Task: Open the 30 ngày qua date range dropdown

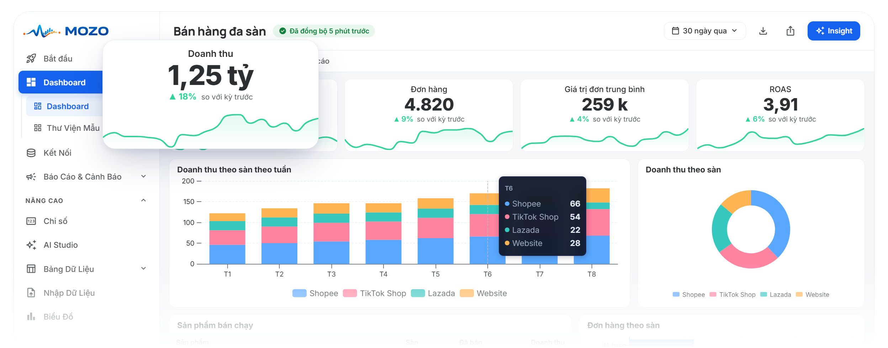Action: point(705,31)
